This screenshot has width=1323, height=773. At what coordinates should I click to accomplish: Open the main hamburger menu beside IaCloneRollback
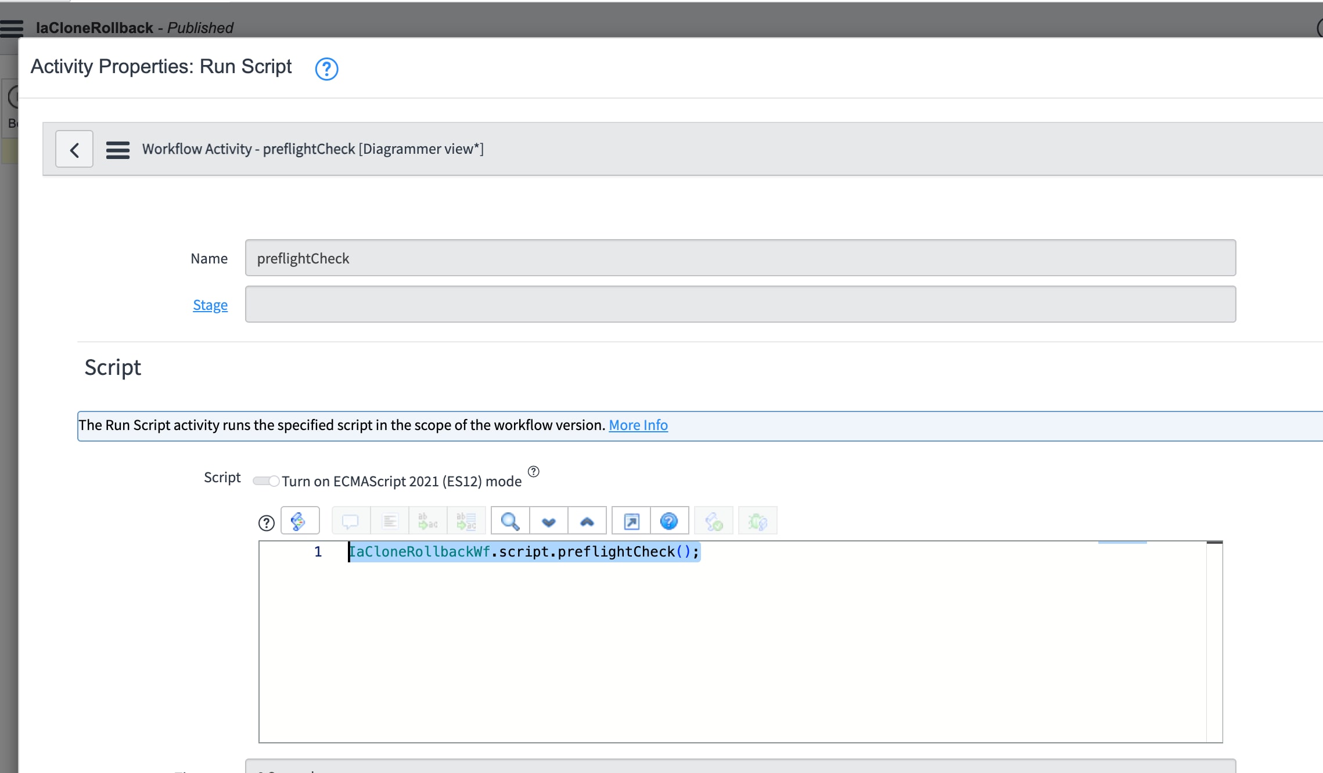[x=12, y=28]
